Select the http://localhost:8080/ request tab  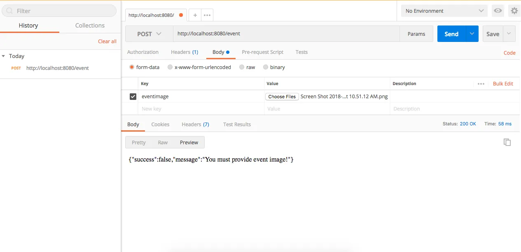coord(156,15)
